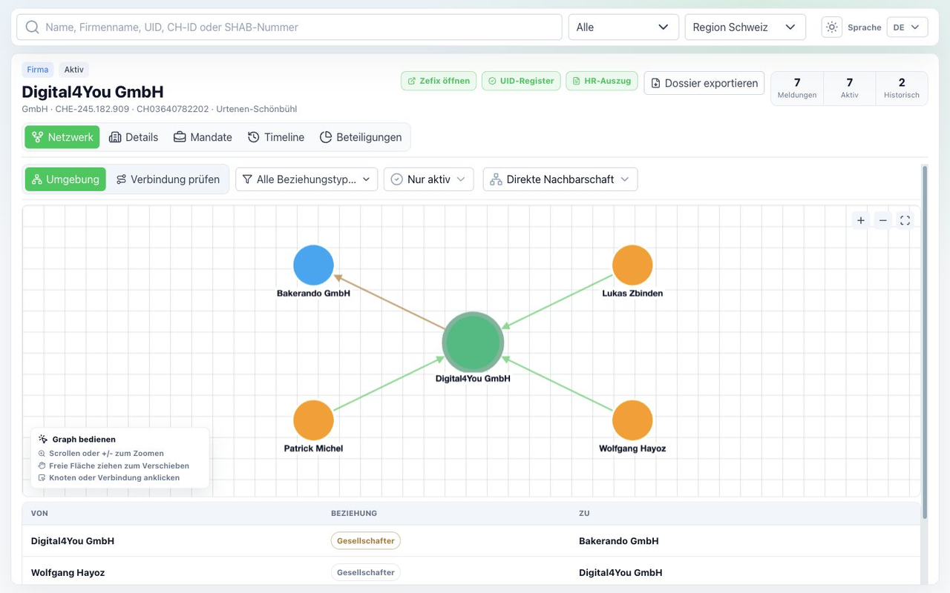Image resolution: width=950 pixels, height=593 pixels.
Task: Focus the name or UID search field
Action: 289,27
